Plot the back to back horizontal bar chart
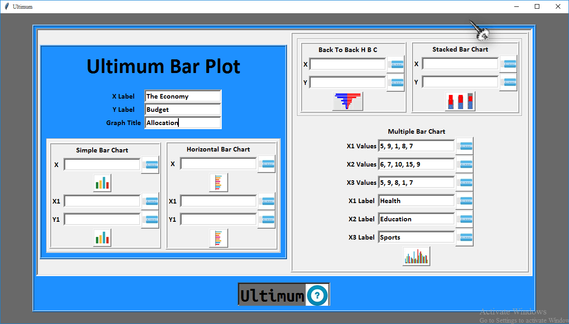 (348, 101)
